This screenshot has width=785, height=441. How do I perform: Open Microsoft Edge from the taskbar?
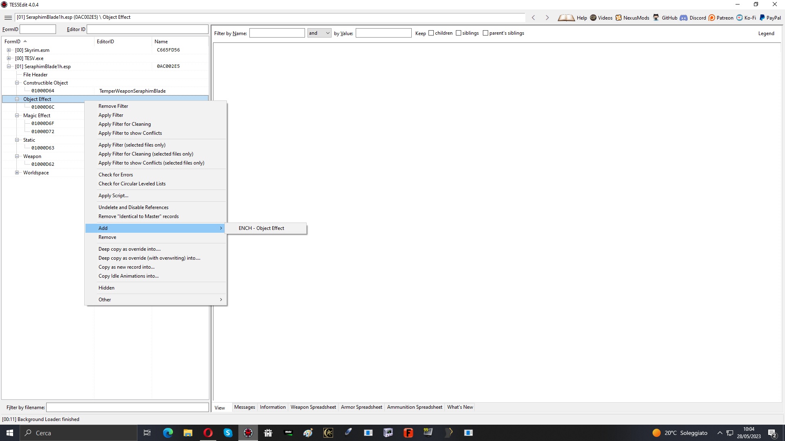(168, 433)
